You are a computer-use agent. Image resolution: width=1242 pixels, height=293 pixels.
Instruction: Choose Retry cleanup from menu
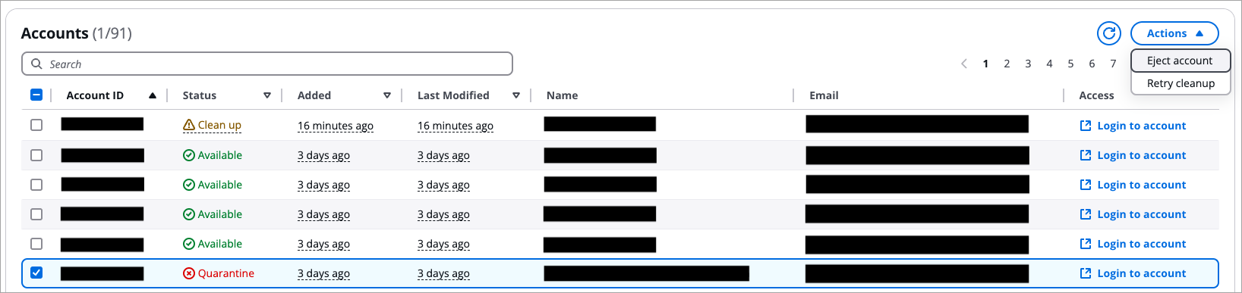[1180, 83]
